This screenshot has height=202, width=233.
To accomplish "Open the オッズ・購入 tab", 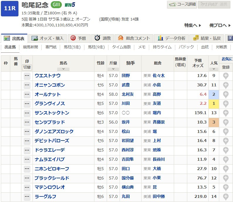I will pyautogui.click(x=48, y=38).
